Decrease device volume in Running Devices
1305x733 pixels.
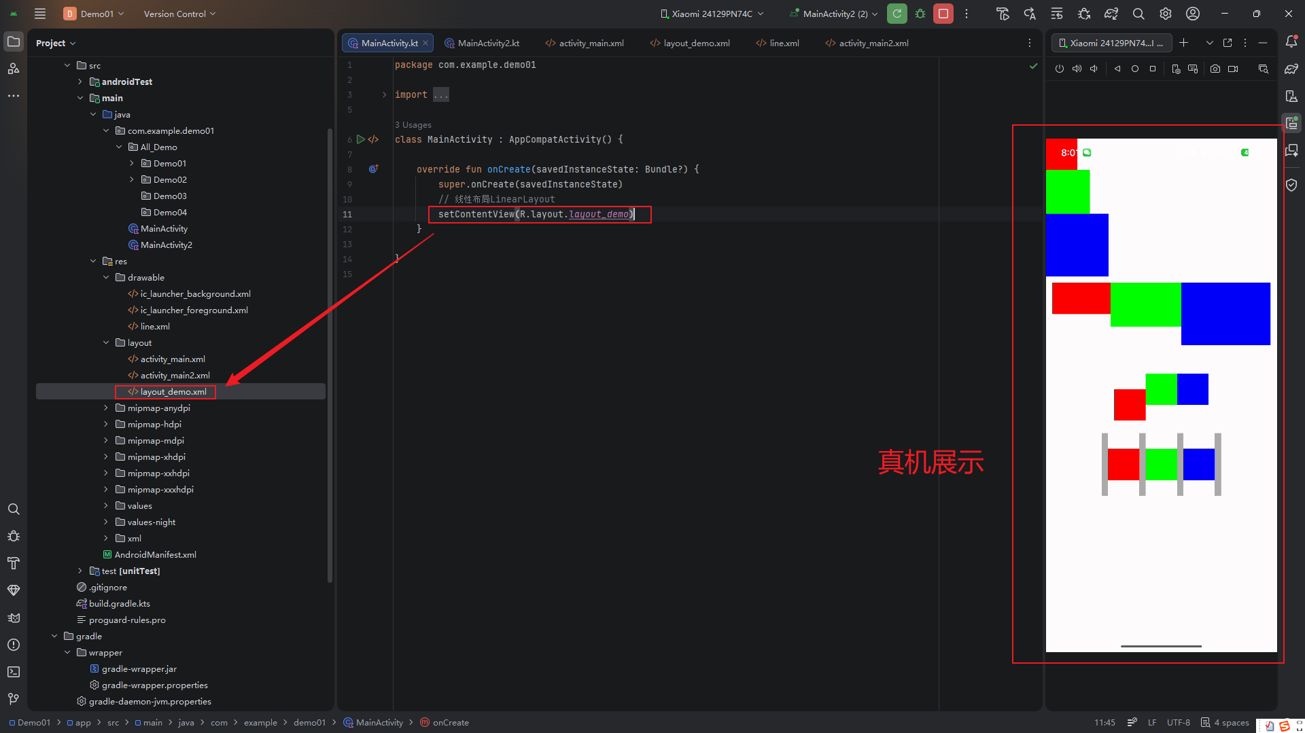[x=1094, y=69]
